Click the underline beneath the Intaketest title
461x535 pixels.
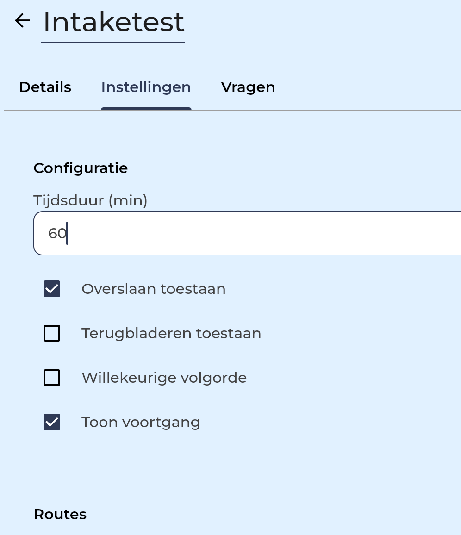(x=113, y=42)
